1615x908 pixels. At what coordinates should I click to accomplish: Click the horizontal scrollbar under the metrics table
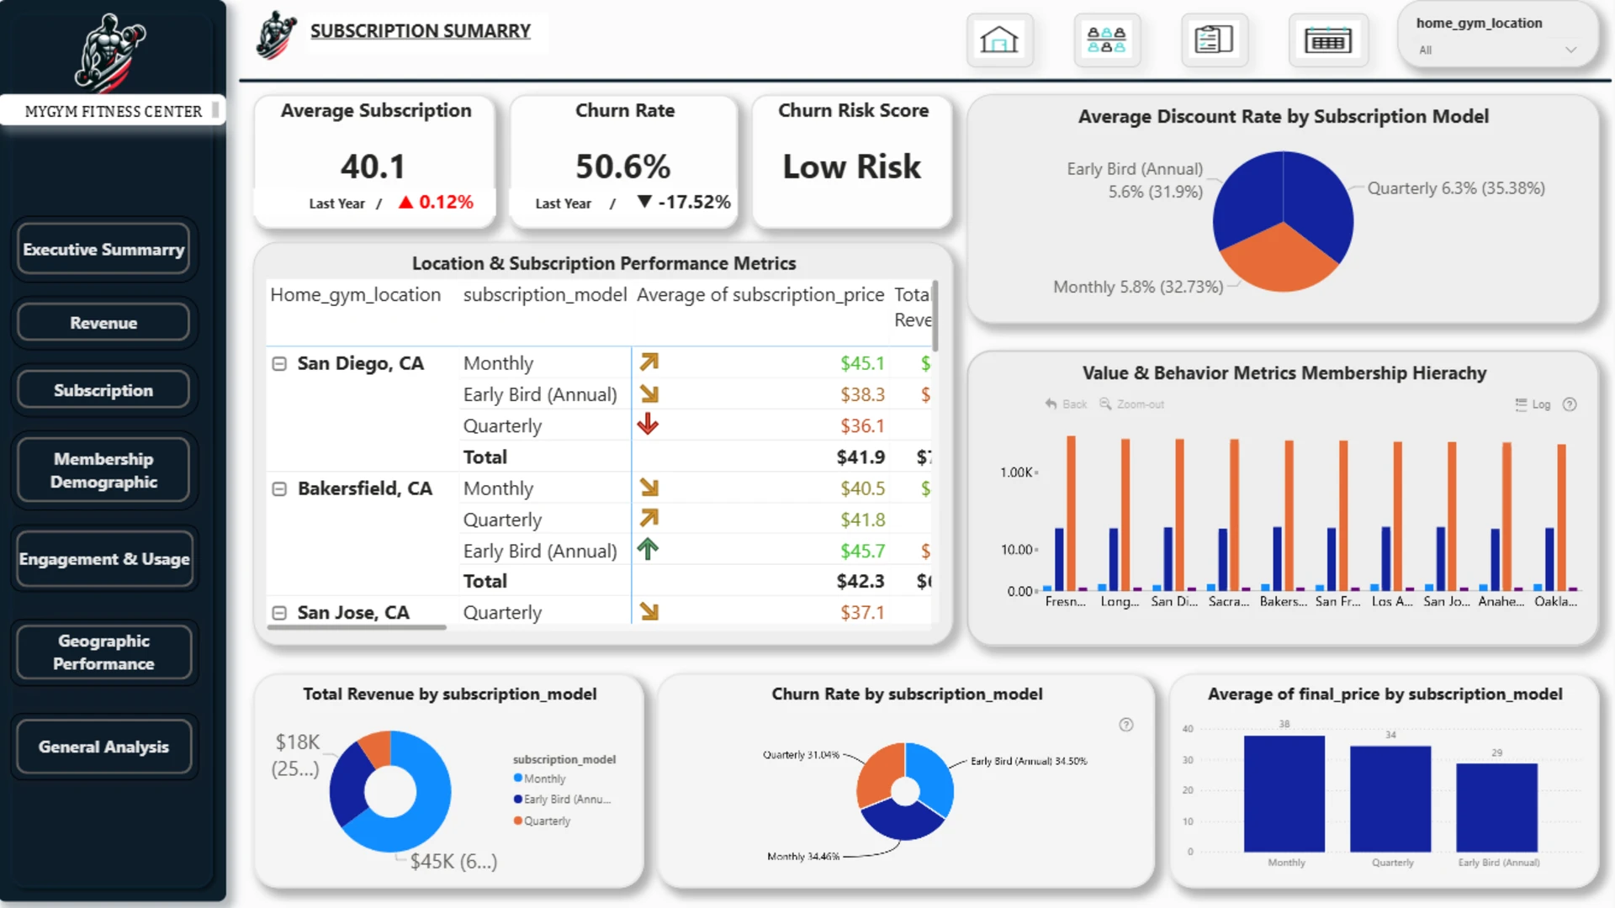click(x=357, y=627)
